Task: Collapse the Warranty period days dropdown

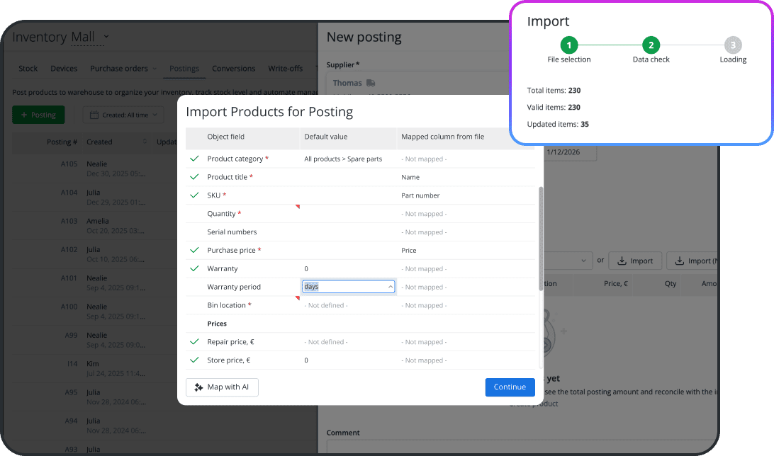Action: (x=389, y=286)
